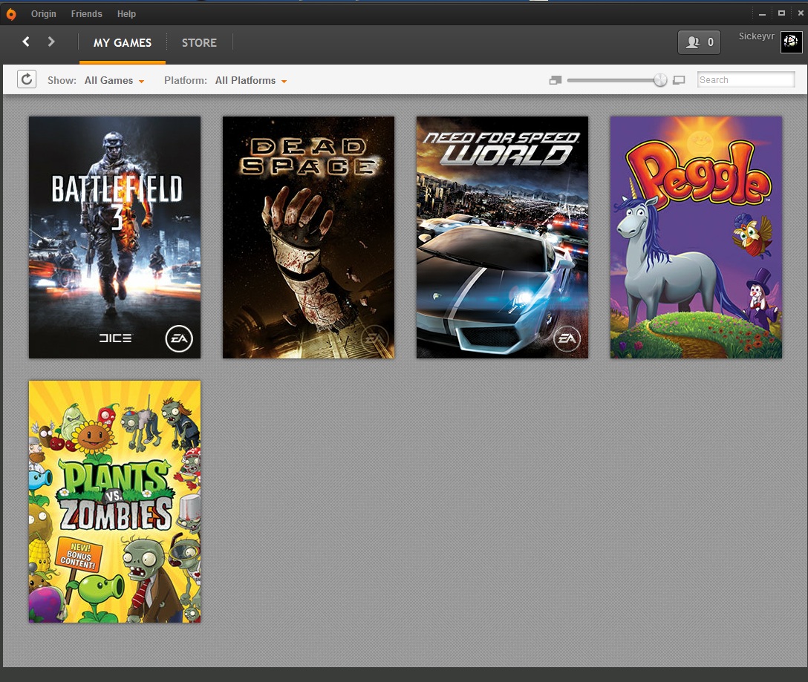Expand the Show All Games dropdown
The height and width of the screenshot is (682, 808).
click(x=114, y=80)
